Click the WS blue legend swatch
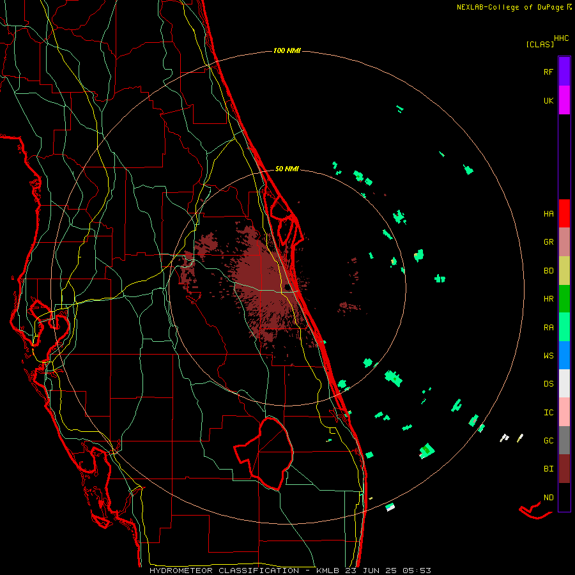575x575 pixels. [564, 355]
